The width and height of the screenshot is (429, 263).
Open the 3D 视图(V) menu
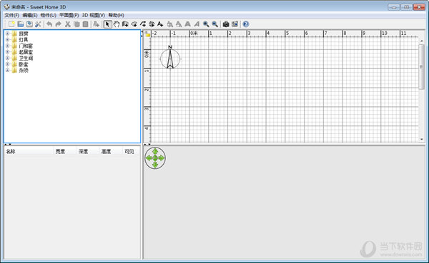[93, 15]
